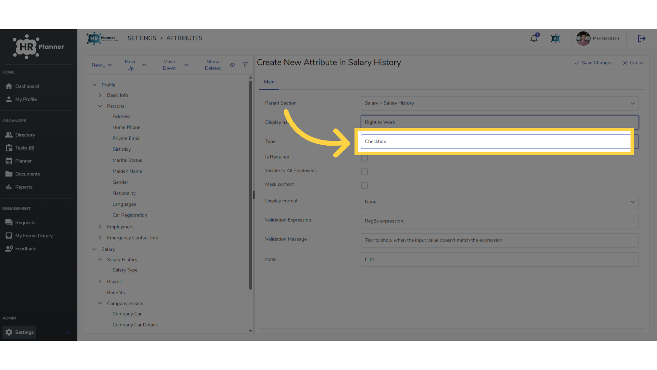Collapse the sidebar with double chevron

point(68,333)
